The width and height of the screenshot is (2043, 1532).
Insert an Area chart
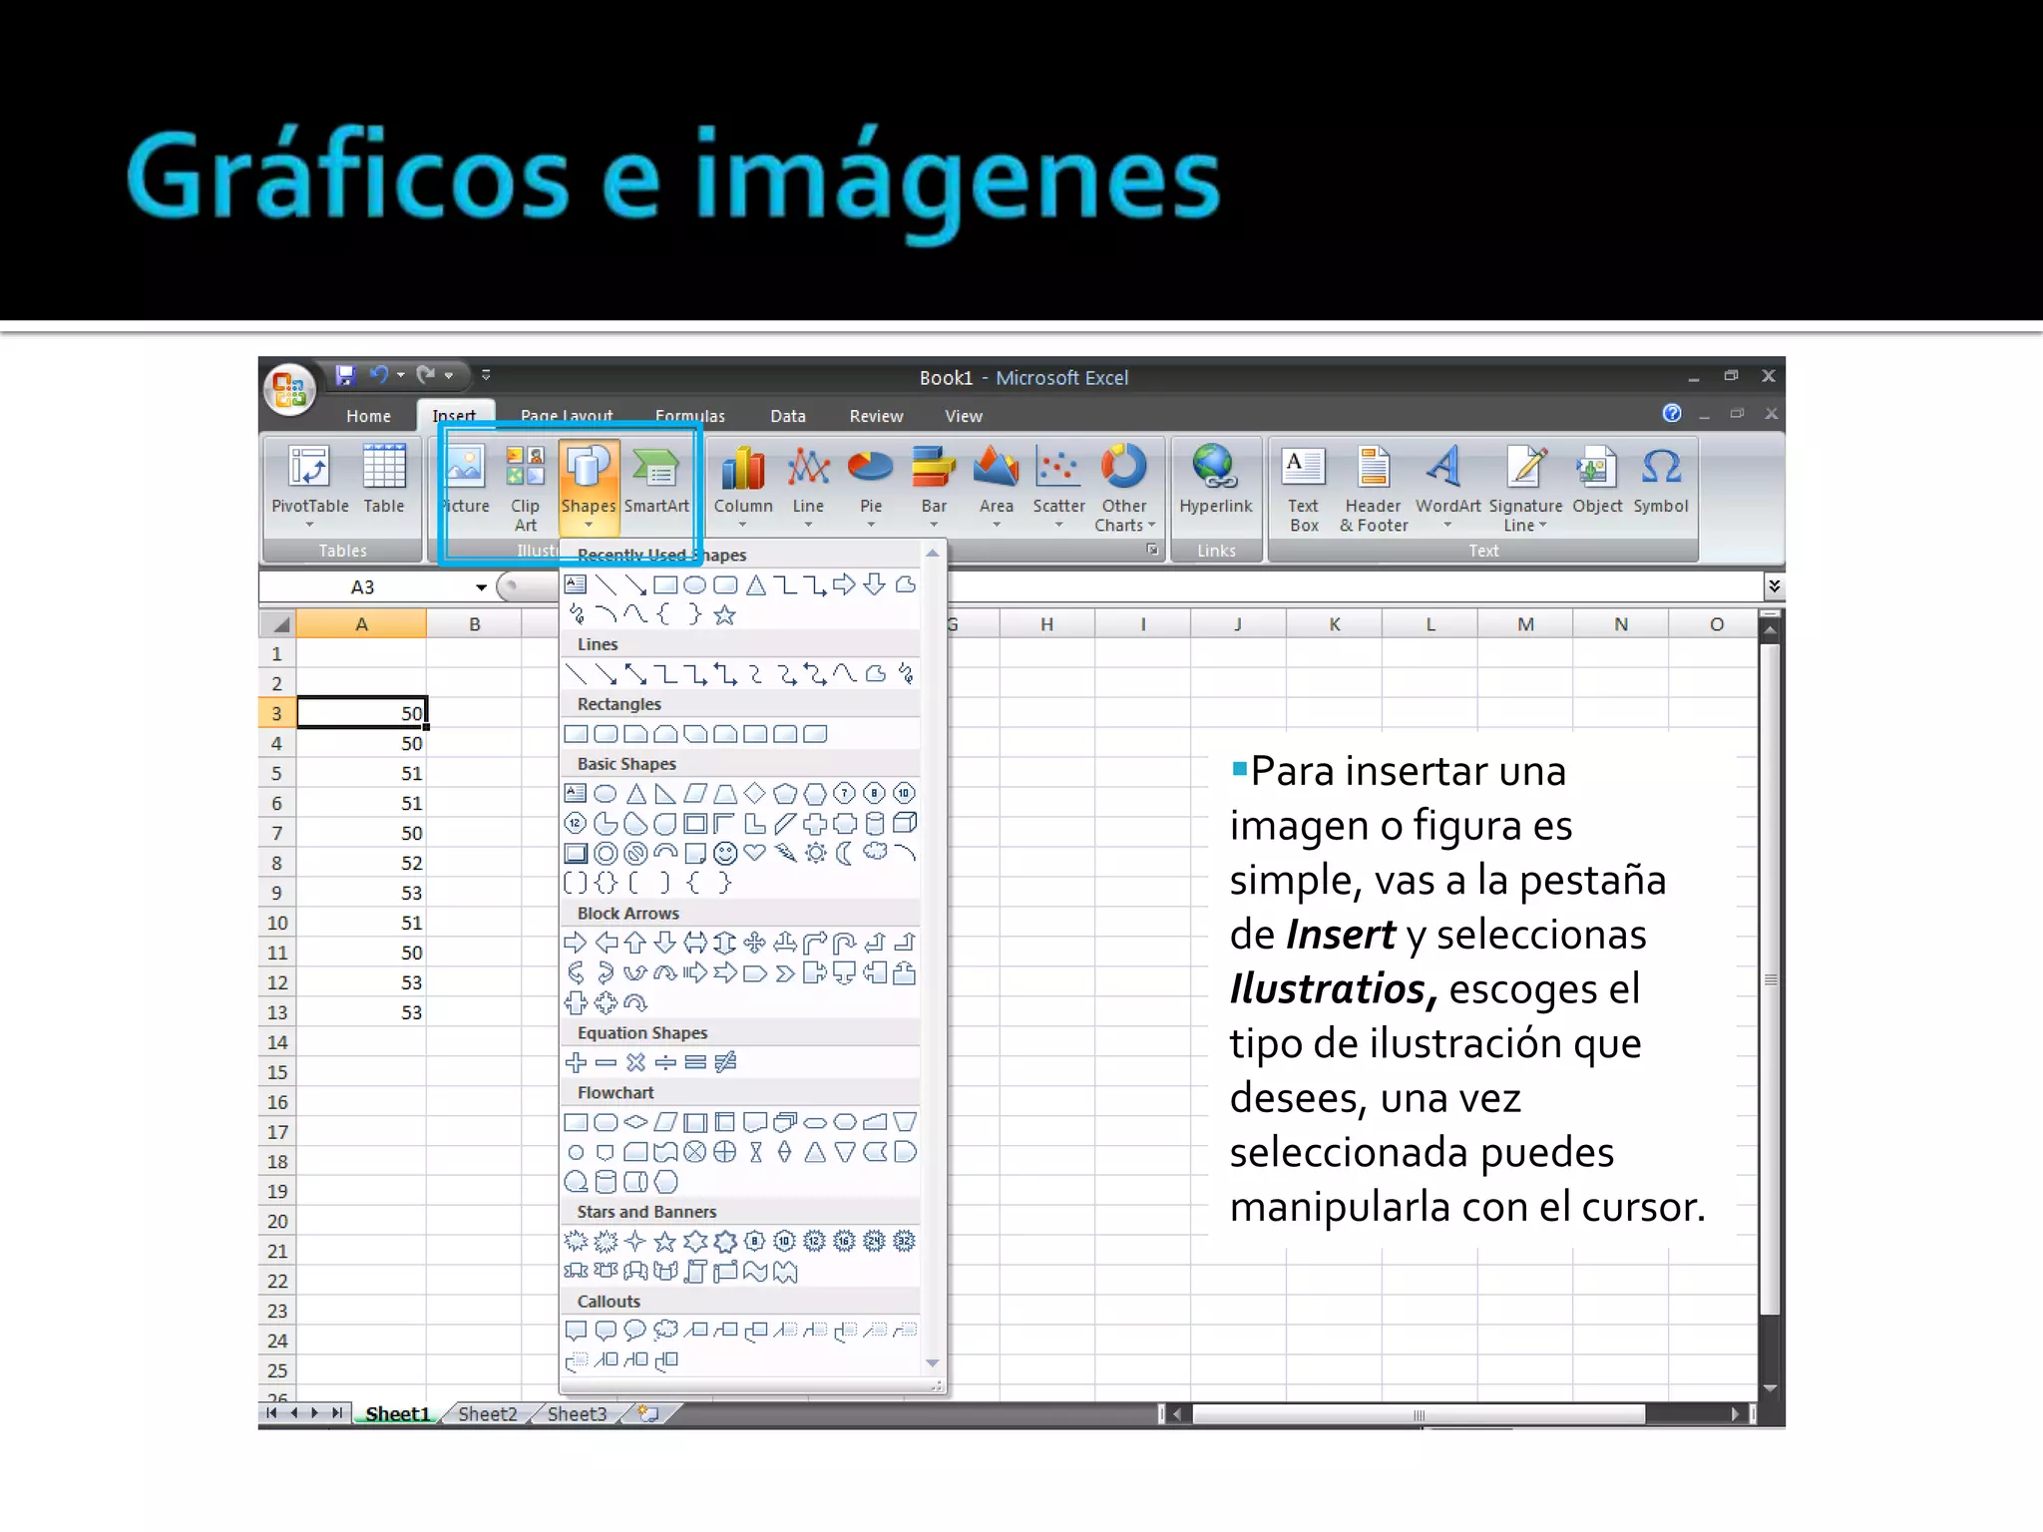(x=997, y=487)
